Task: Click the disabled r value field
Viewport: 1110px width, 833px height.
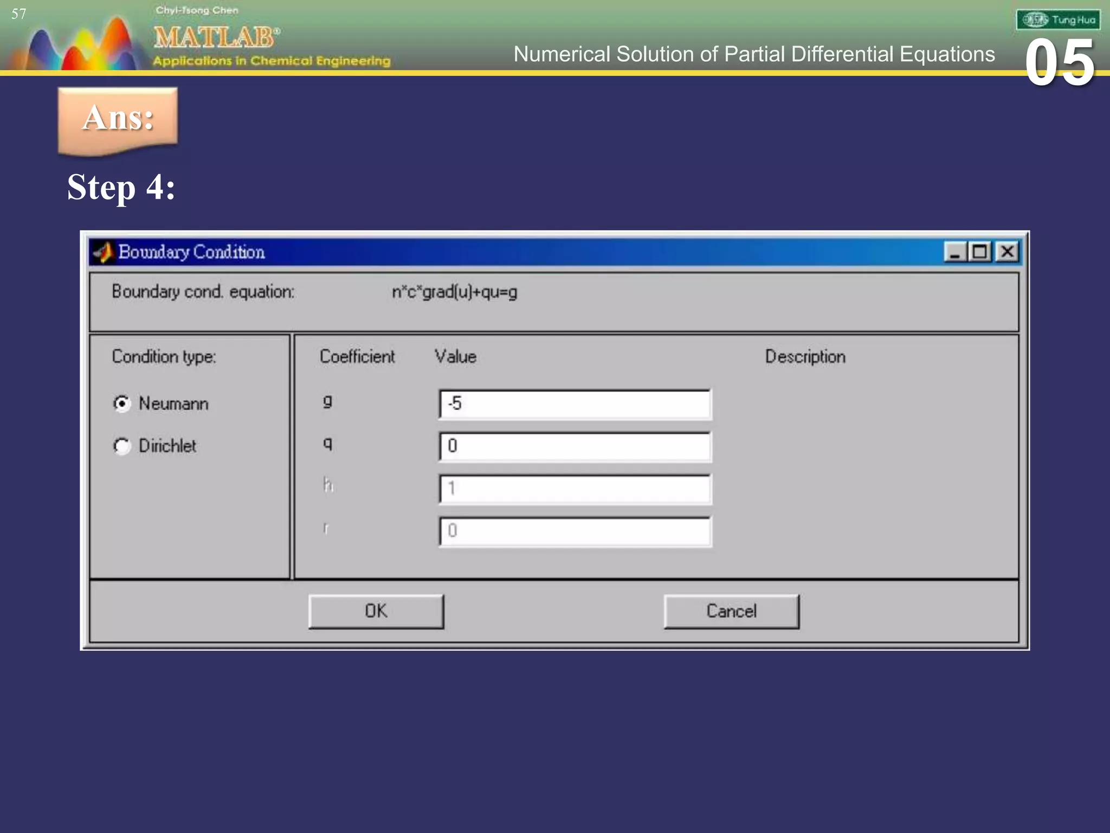Action: pyautogui.click(x=575, y=531)
